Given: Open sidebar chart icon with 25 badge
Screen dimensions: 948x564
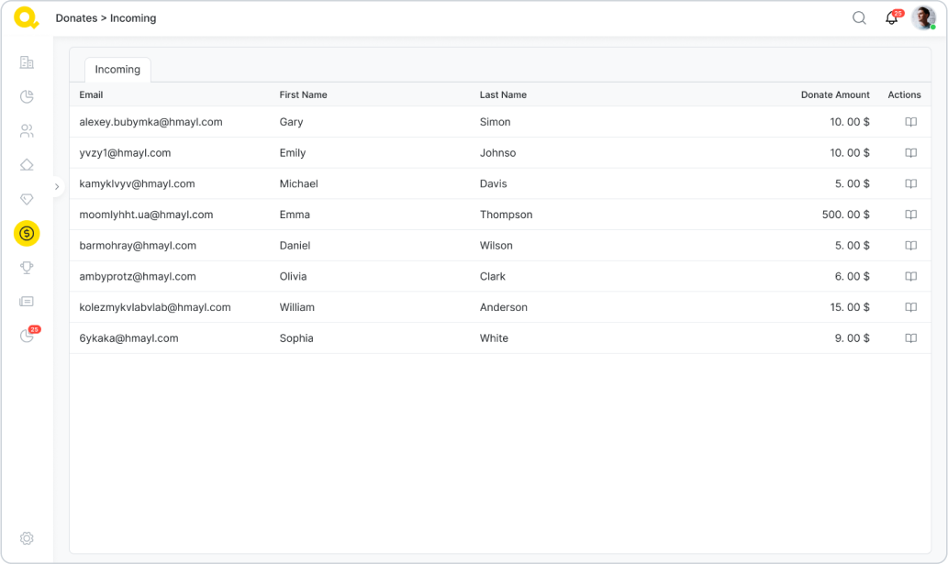Looking at the screenshot, I should 27,336.
